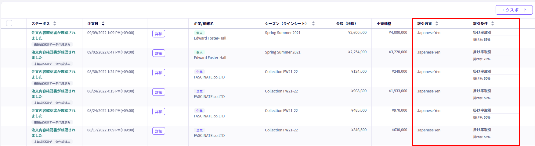Open 詳細 for 09/02/2022 order
Screen dimensions: 535x146
[x=159, y=53]
